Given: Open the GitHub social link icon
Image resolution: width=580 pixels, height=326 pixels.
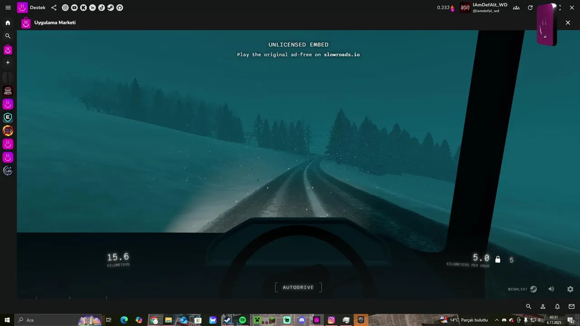Looking at the screenshot, I should [120, 8].
